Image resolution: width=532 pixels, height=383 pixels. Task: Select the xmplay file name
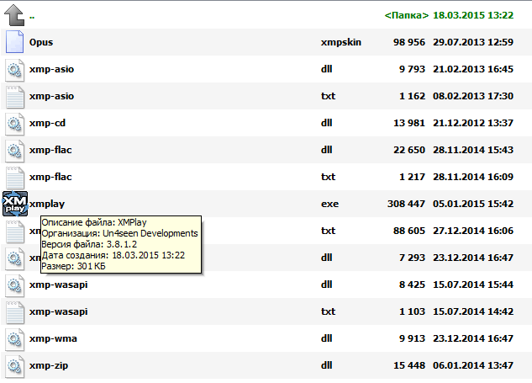coord(47,204)
